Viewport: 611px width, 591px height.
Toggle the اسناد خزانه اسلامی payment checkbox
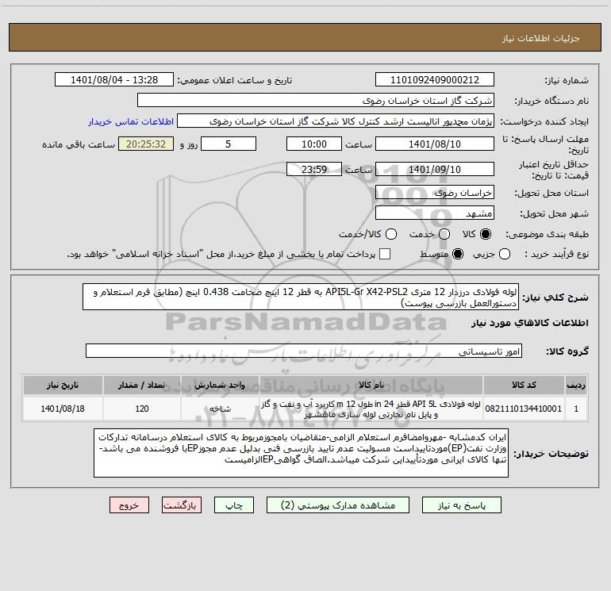click(385, 254)
